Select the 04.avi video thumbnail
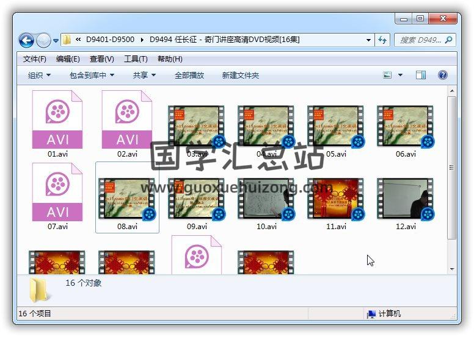The image size is (474, 337). tap(266, 126)
